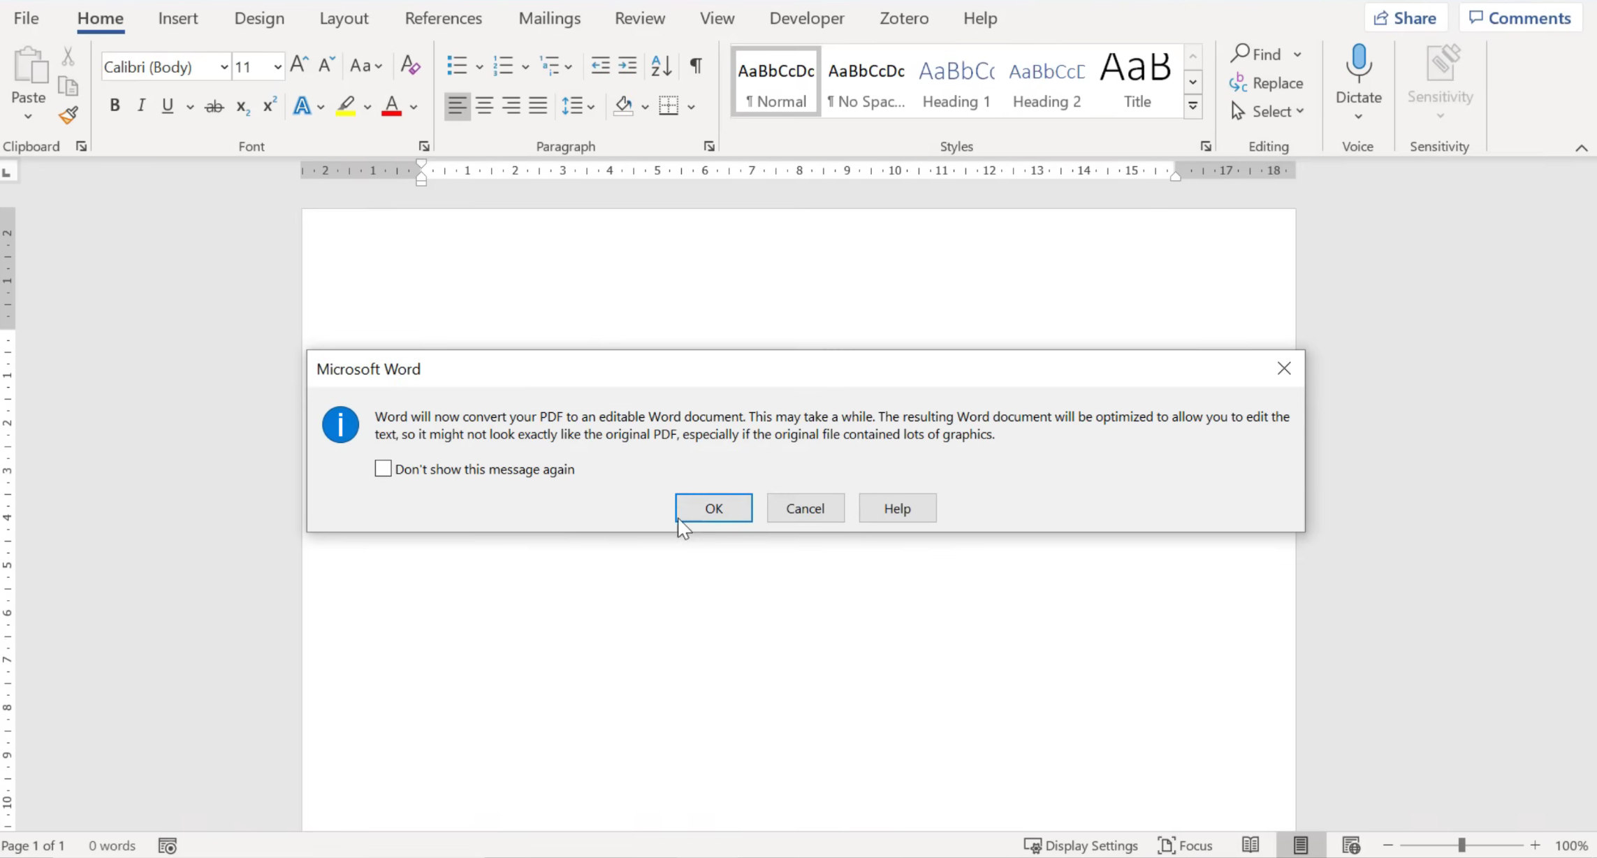Shrink font size with decrease font icon

point(326,66)
